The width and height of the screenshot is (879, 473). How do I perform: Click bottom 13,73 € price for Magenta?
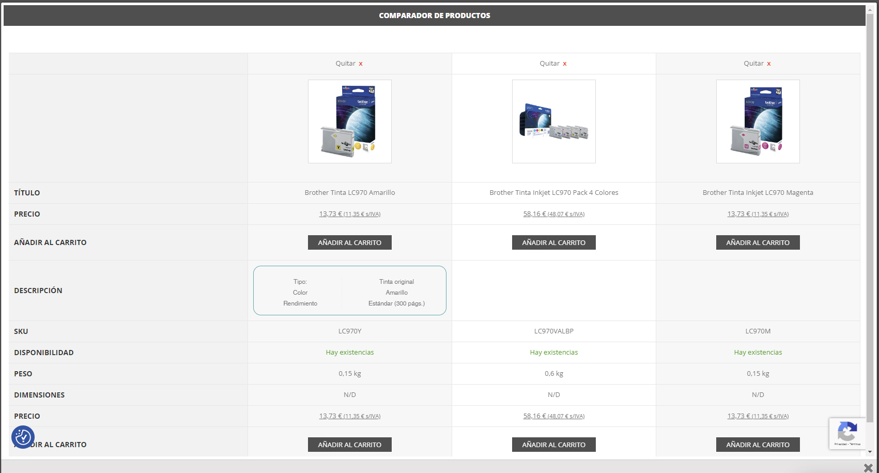coord(758,416)
